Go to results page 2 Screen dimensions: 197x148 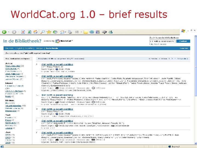(172, 59)
